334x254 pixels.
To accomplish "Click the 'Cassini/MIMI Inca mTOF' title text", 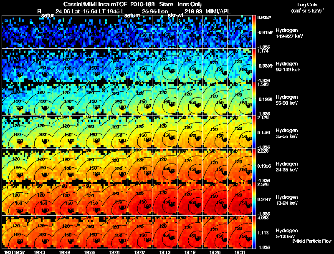I will coord(95,4).
